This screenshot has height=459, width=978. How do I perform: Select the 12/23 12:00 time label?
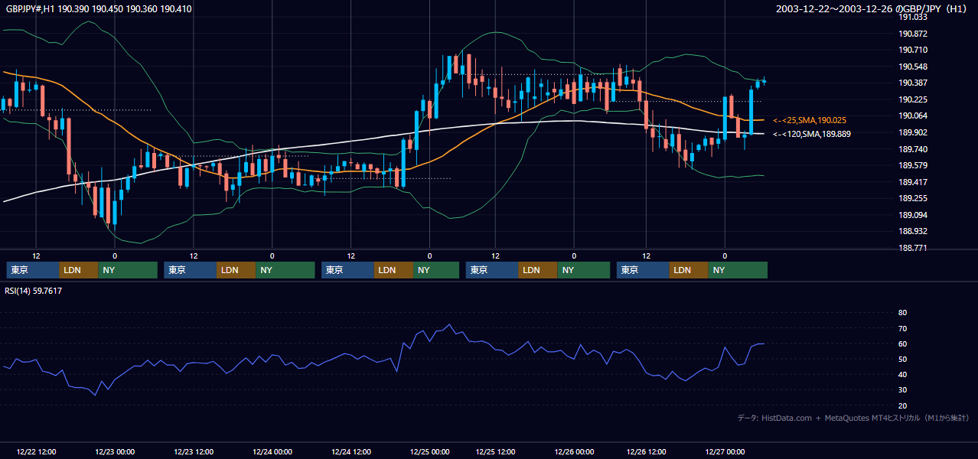click(x=194, y=451)
